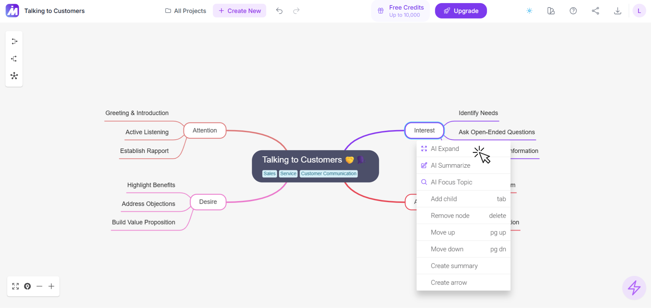The width and height of the screenshot is (651, 308).
Task: Toggle the light/dark theme sun icon
Action: coord(529,11)
